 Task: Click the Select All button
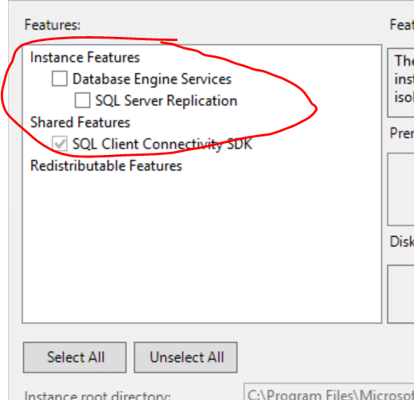point(75,357)
